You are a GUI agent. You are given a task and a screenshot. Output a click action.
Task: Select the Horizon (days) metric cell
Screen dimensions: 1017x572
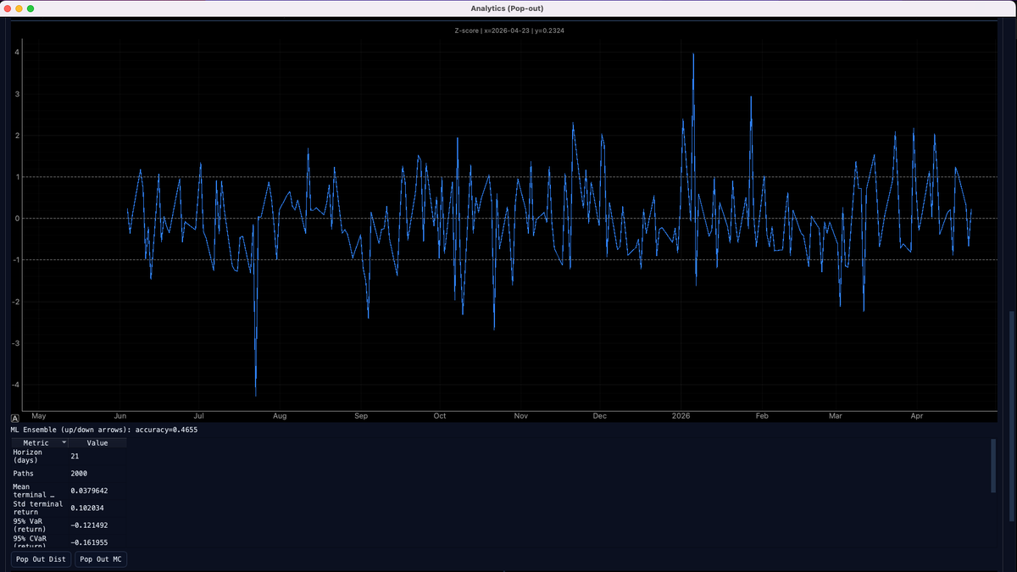click(40, 456)
